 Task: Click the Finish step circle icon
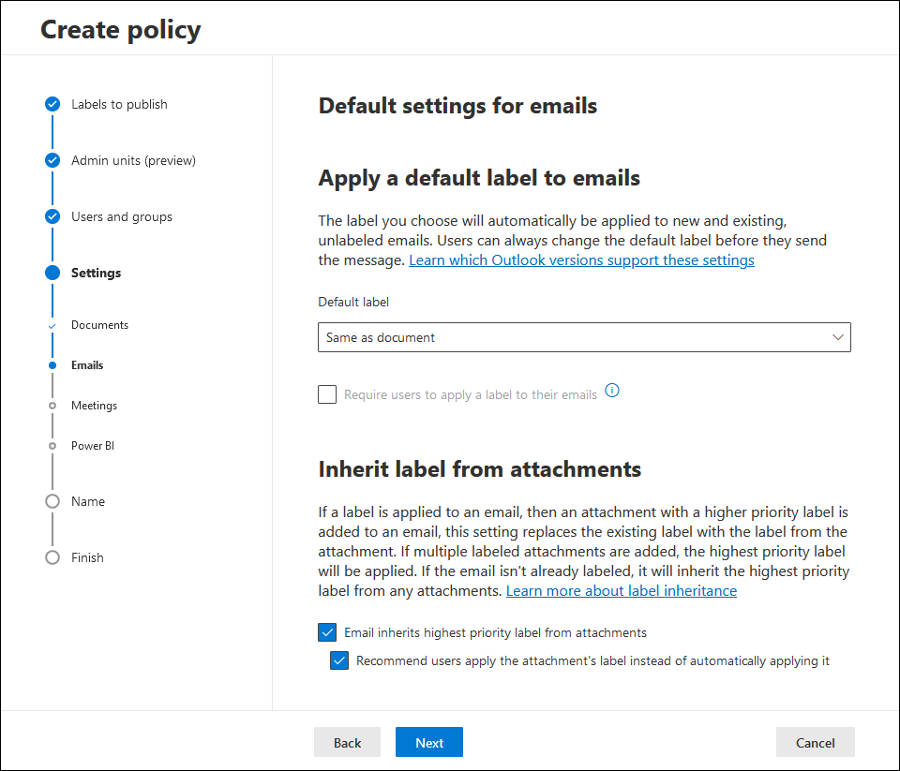pos(52,557)
